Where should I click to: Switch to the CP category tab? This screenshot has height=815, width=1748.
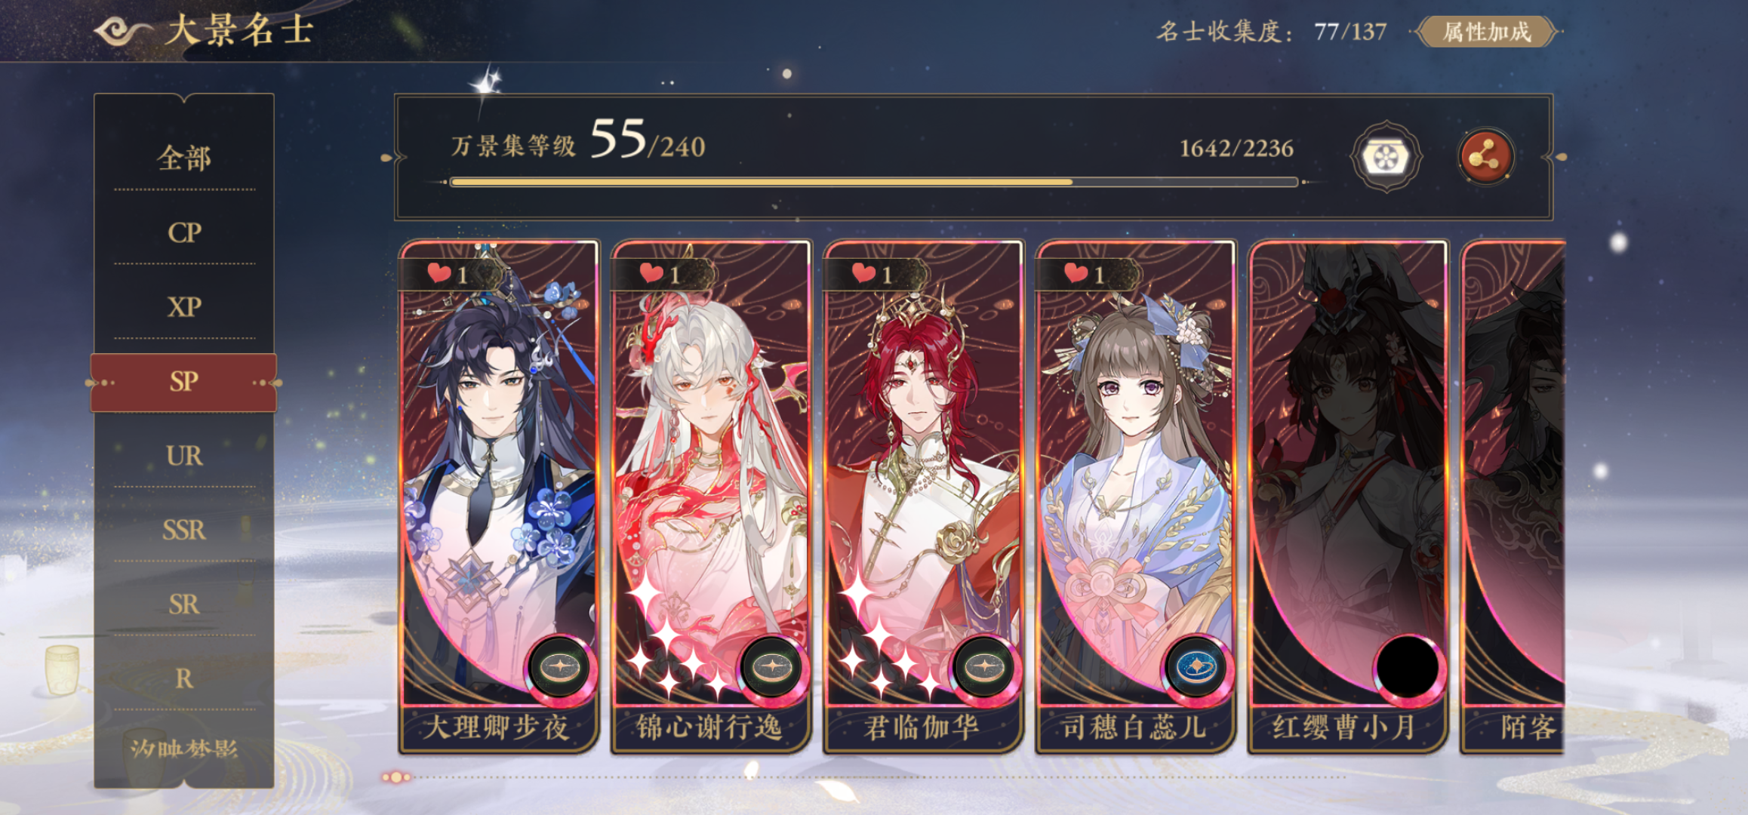184,232
